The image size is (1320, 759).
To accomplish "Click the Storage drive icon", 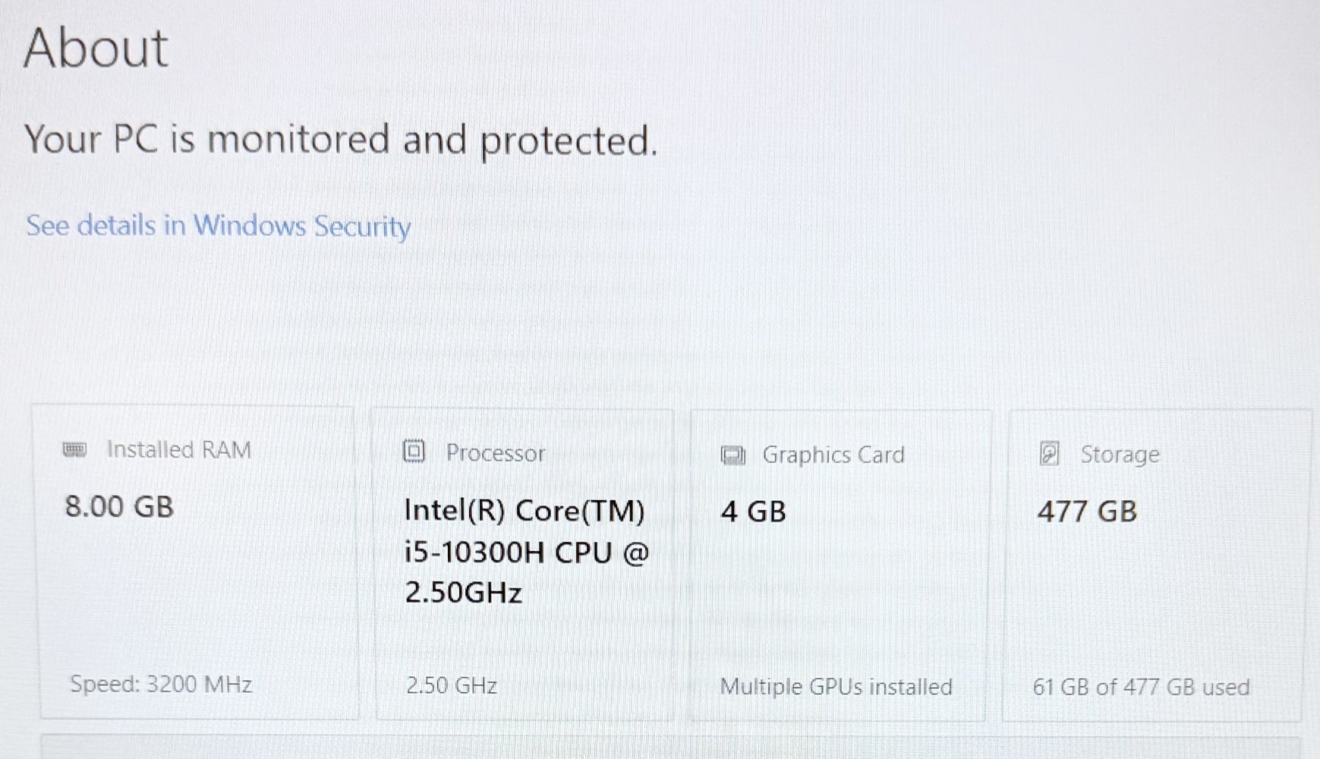I will pyautogui.click(x=1049, y=454).
